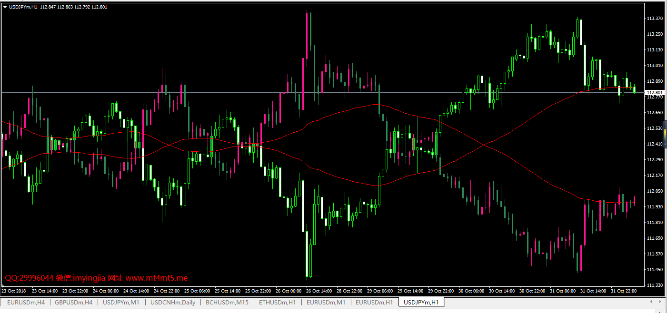667x313 pixels.
Task: Click the 25 Oct 06:00 time label
Action: (197, 291)
